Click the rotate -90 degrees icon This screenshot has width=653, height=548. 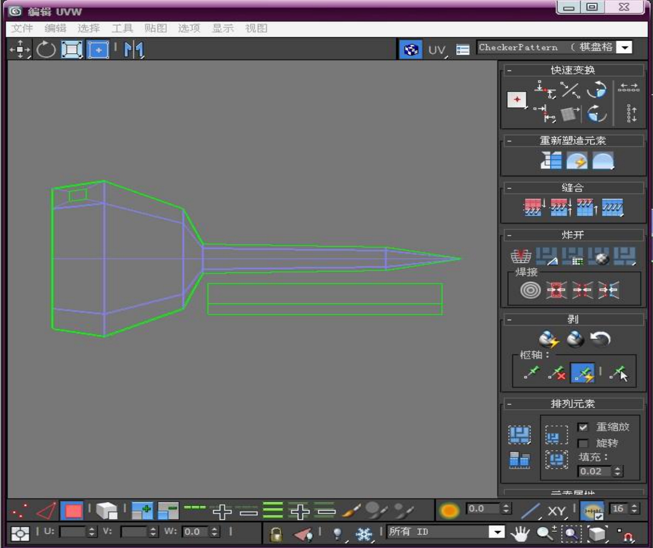click(597, 113)
